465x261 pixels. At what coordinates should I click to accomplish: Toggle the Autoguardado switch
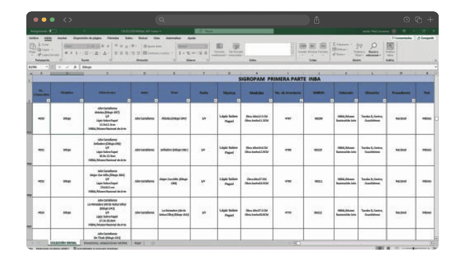[x=53, y=31]
